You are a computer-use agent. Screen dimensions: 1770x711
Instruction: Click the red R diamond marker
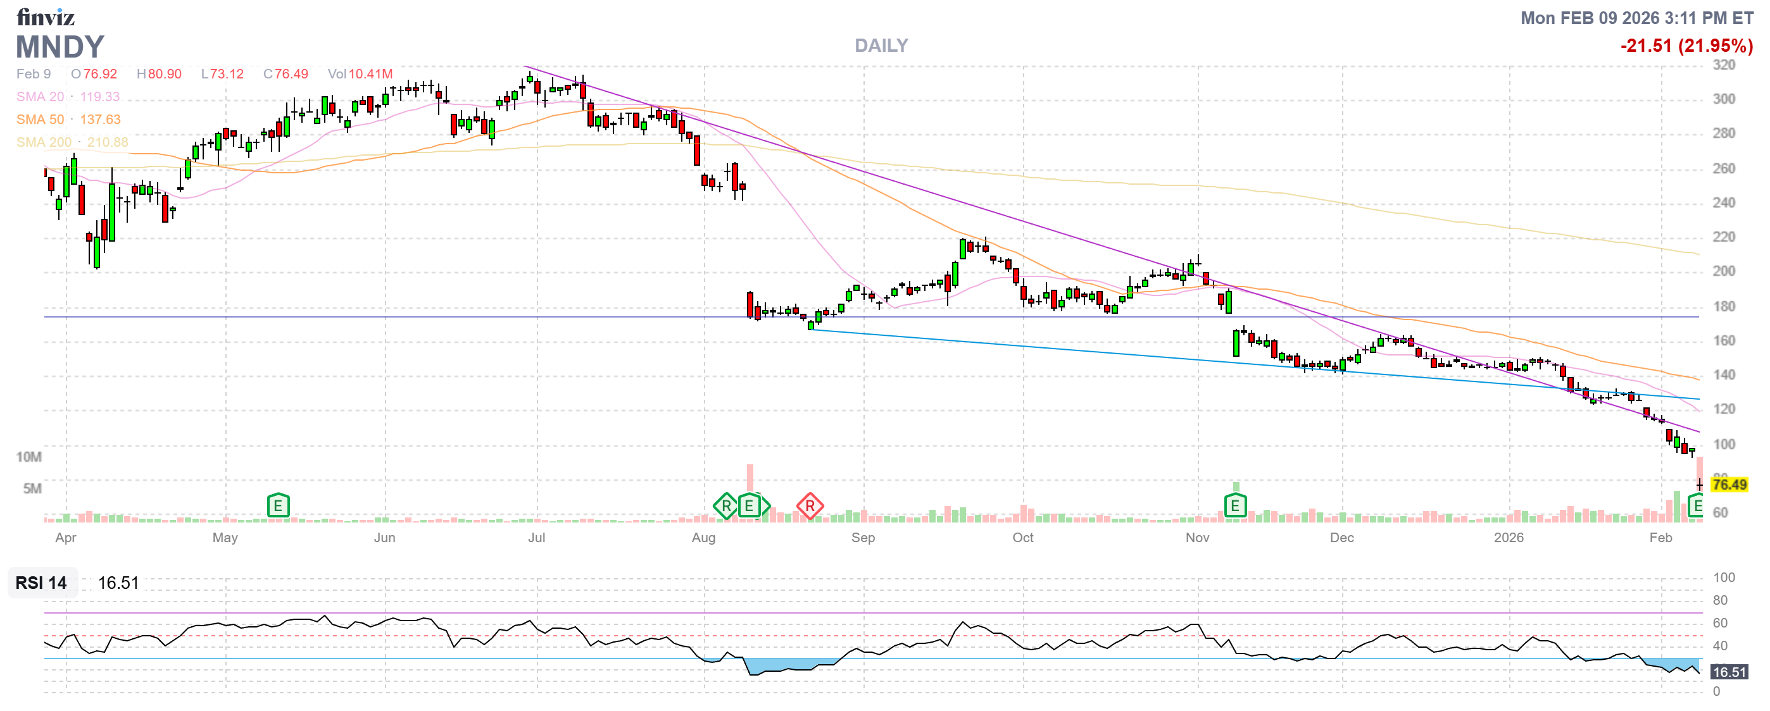click(x=810, y=507)
